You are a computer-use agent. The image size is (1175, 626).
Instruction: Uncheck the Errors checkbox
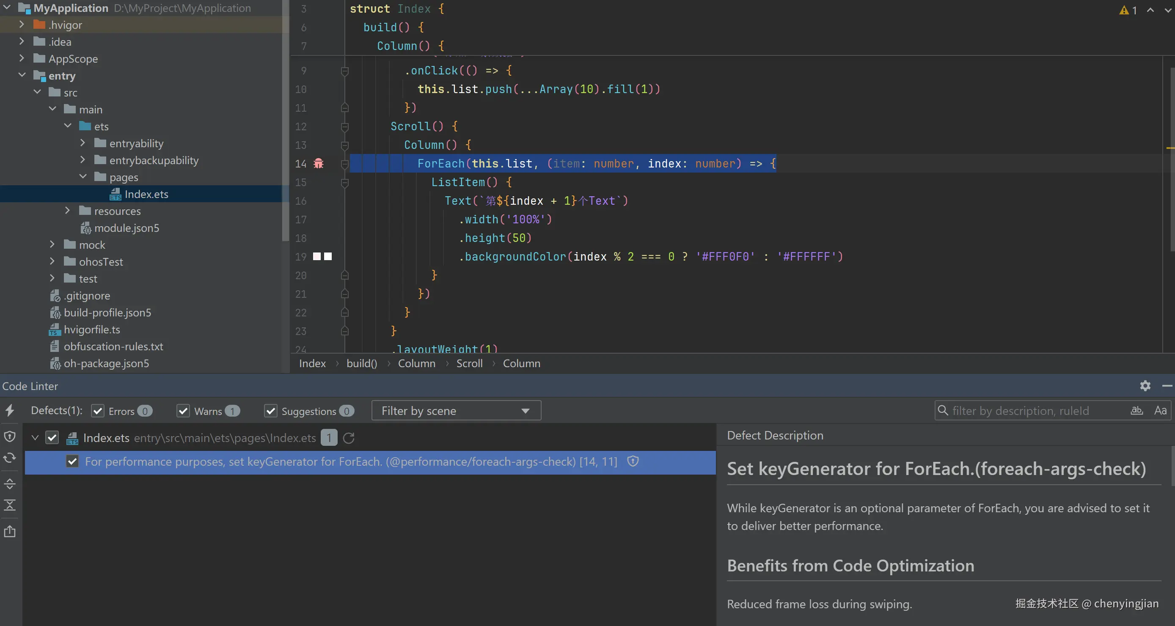point(98,411)
